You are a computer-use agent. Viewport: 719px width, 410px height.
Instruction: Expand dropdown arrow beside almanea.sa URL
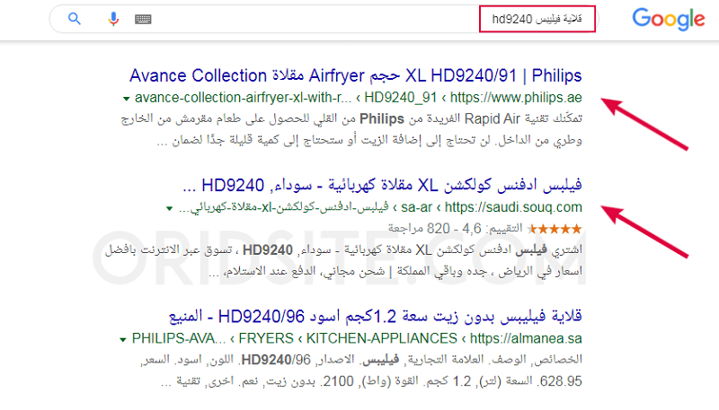(x=122, y=340)
